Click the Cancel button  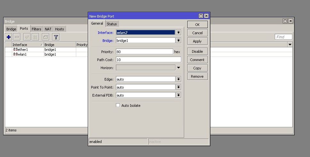tap(198, 33)
